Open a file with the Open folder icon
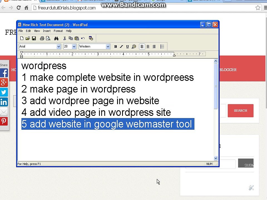This screenshot has height=200, width=267. [28, 38]
